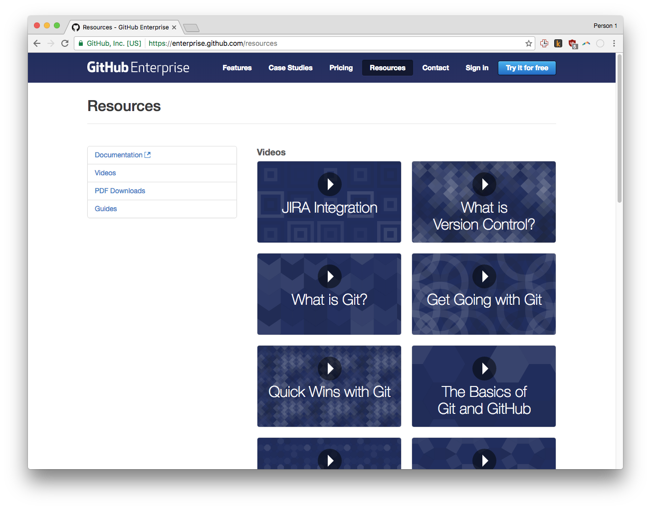Click the page vertical scrollbar thumb

[x=620, y=128]
